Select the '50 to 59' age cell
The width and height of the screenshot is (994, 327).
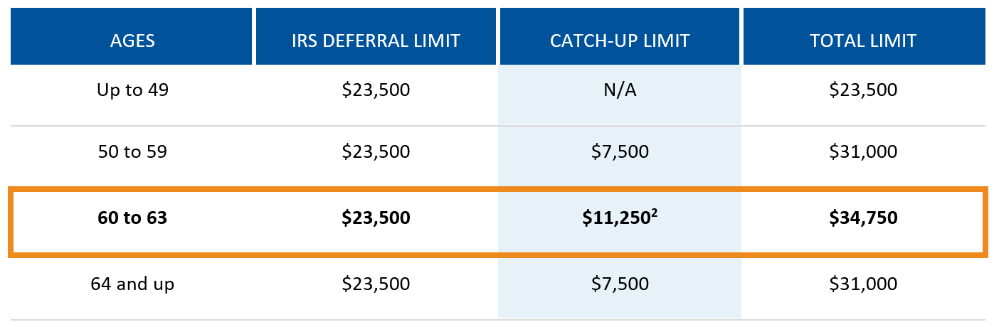(x=132, y=151)
